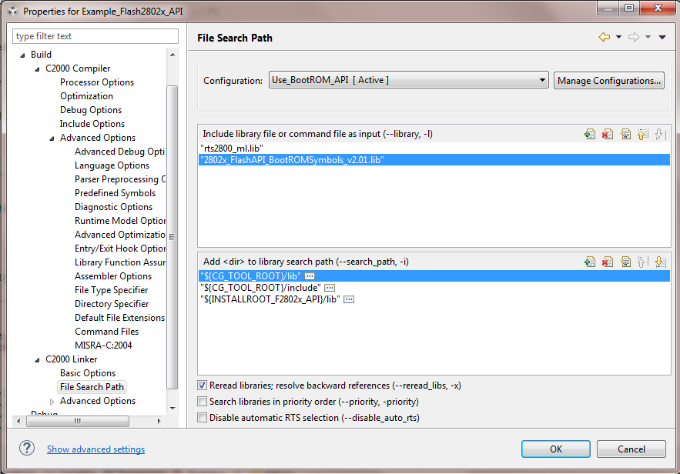Screen dimensions: 680x474
Task: Select Basic Options under C2000 Linker
Action: click(88, 373)
